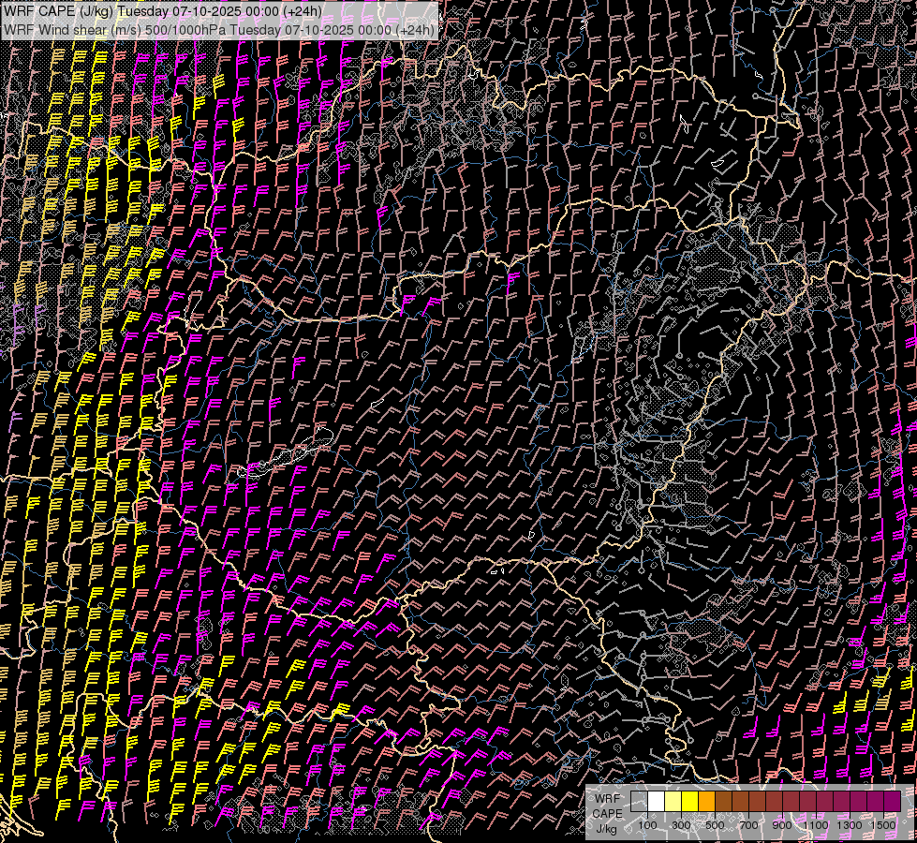Click the 100 tick label on the legend
This screenshot has height=843, width=917.
[x=647, y=825]
